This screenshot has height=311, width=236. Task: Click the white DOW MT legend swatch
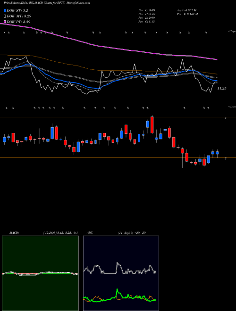tap(5, 16)
